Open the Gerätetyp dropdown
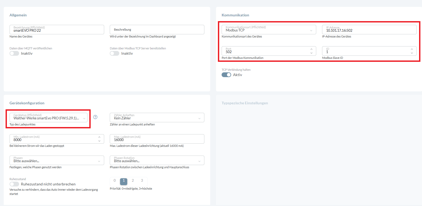This screenshot has height=206, width=422. pyautogui.click(x=49, y=118)
